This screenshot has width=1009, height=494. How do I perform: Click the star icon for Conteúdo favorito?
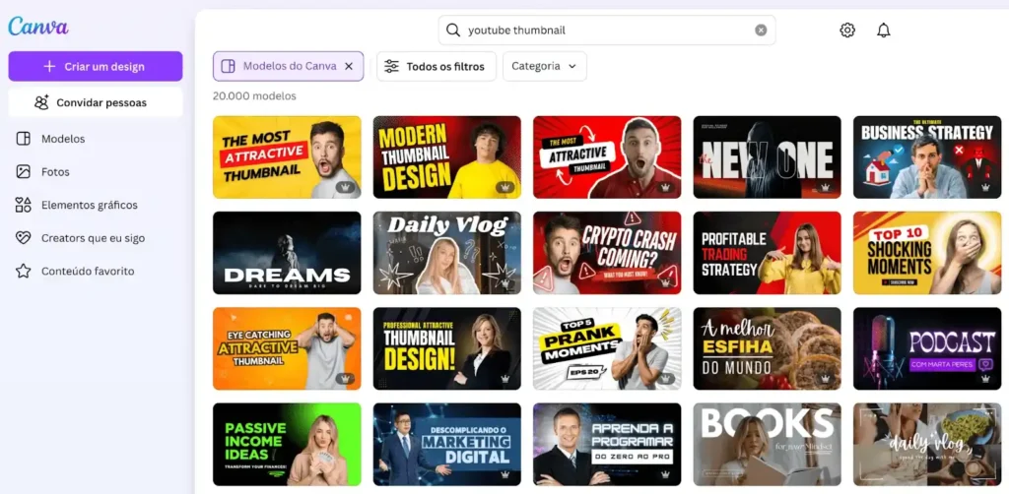coord(24,271)
